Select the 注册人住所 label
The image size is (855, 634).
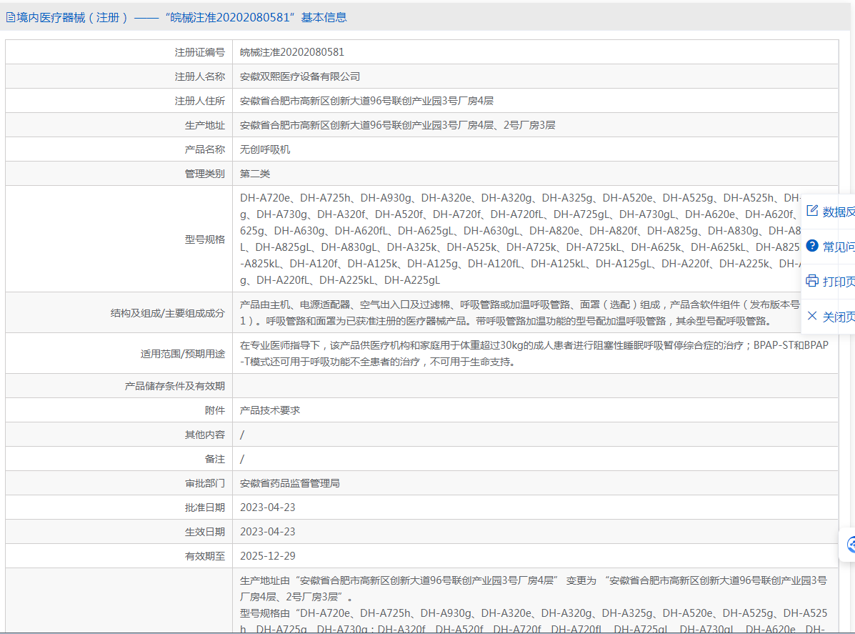coord(199,101)
